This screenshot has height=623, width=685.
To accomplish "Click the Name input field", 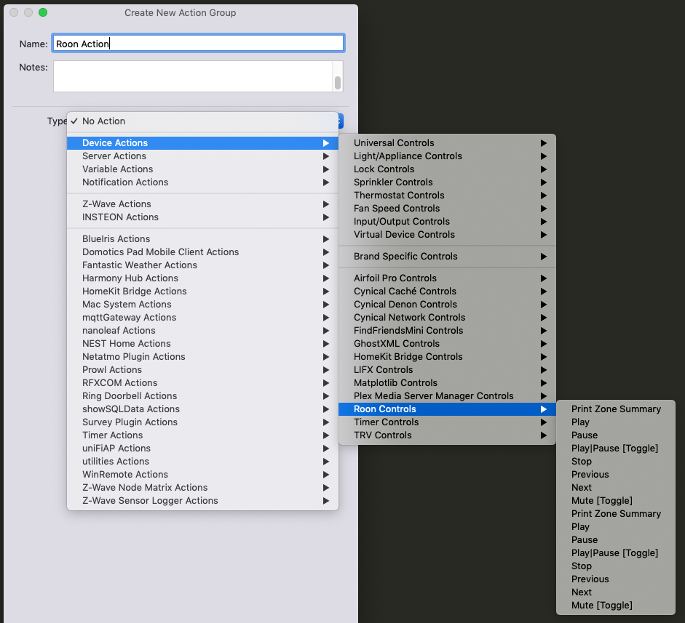I will (198, 43).
